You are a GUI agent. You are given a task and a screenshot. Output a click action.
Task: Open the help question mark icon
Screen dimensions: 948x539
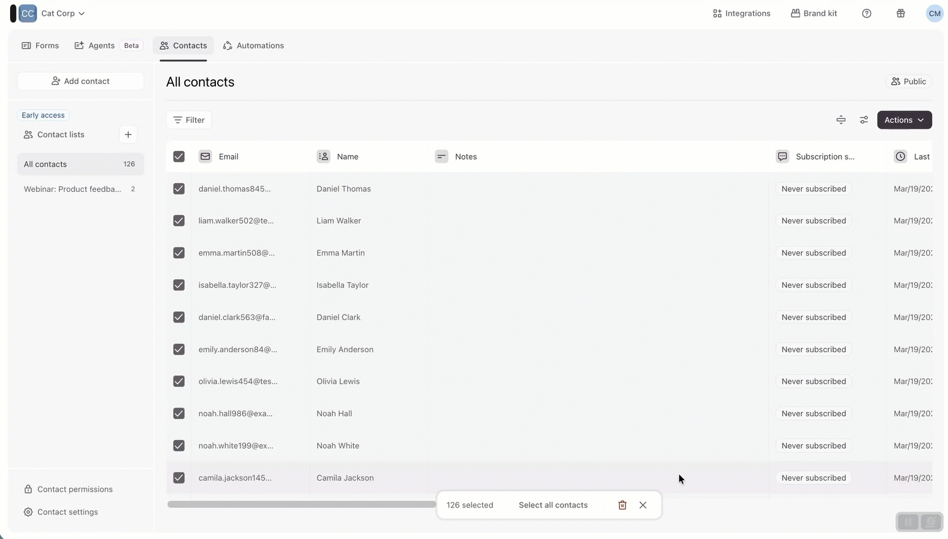pyautogui.click(x=867, y=13)
